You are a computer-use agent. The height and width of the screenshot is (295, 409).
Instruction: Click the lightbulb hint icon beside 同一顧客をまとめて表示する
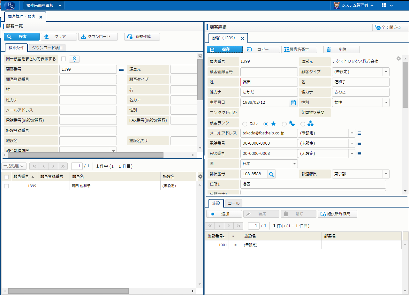[x=74, y=59]
